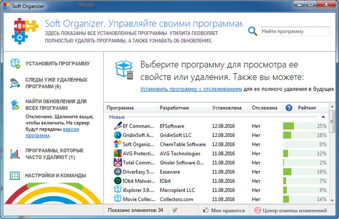339x219 pixels.
Task: Click the frequently removed programs chart icon
Action: 15,153
